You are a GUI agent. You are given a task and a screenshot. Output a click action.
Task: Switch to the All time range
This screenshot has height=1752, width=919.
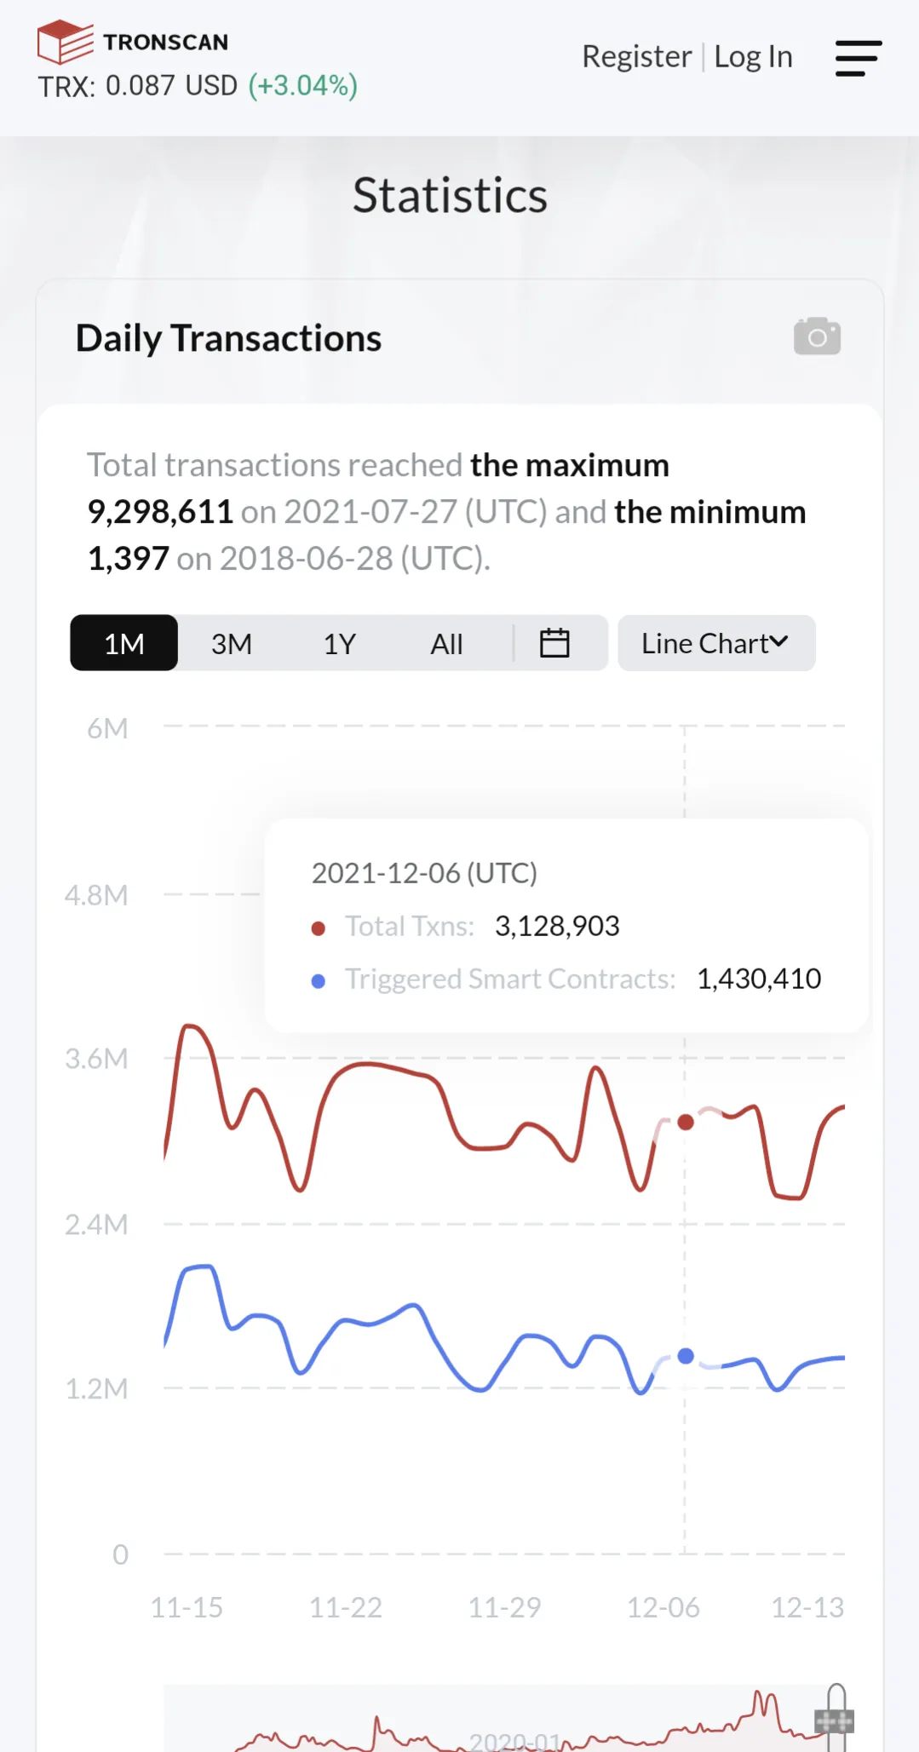[446, 643]
